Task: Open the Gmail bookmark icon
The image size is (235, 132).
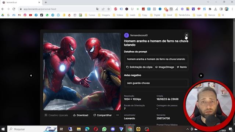Action: click(19, 15)
